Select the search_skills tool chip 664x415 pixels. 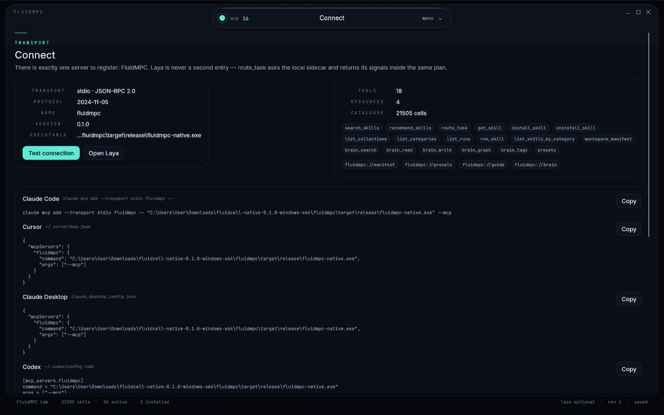[362, 128]
